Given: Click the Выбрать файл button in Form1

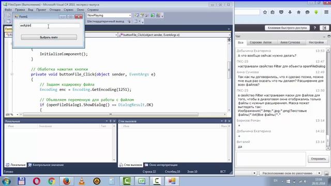Looking at the screenshot, I should point(49,37).
